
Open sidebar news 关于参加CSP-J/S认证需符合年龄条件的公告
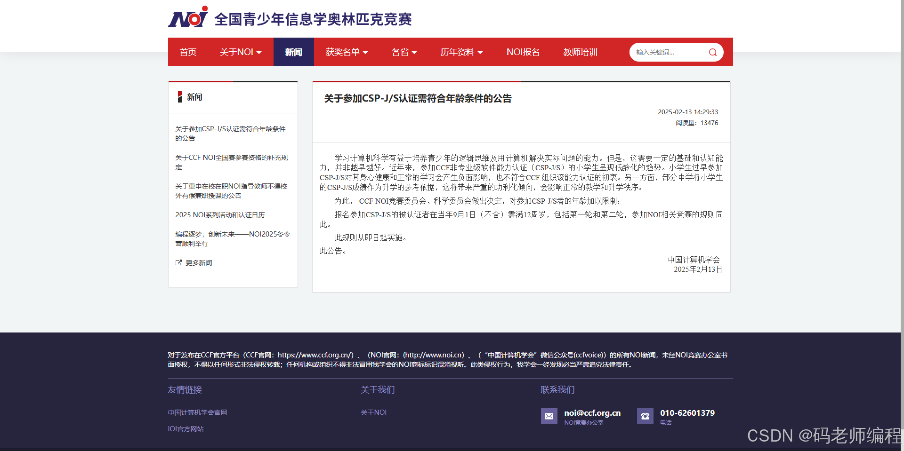coord(231,134)
